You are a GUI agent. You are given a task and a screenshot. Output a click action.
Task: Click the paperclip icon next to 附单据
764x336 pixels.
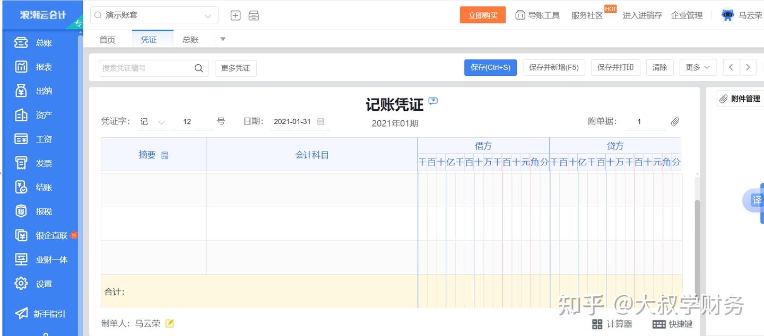coord(675,121)
